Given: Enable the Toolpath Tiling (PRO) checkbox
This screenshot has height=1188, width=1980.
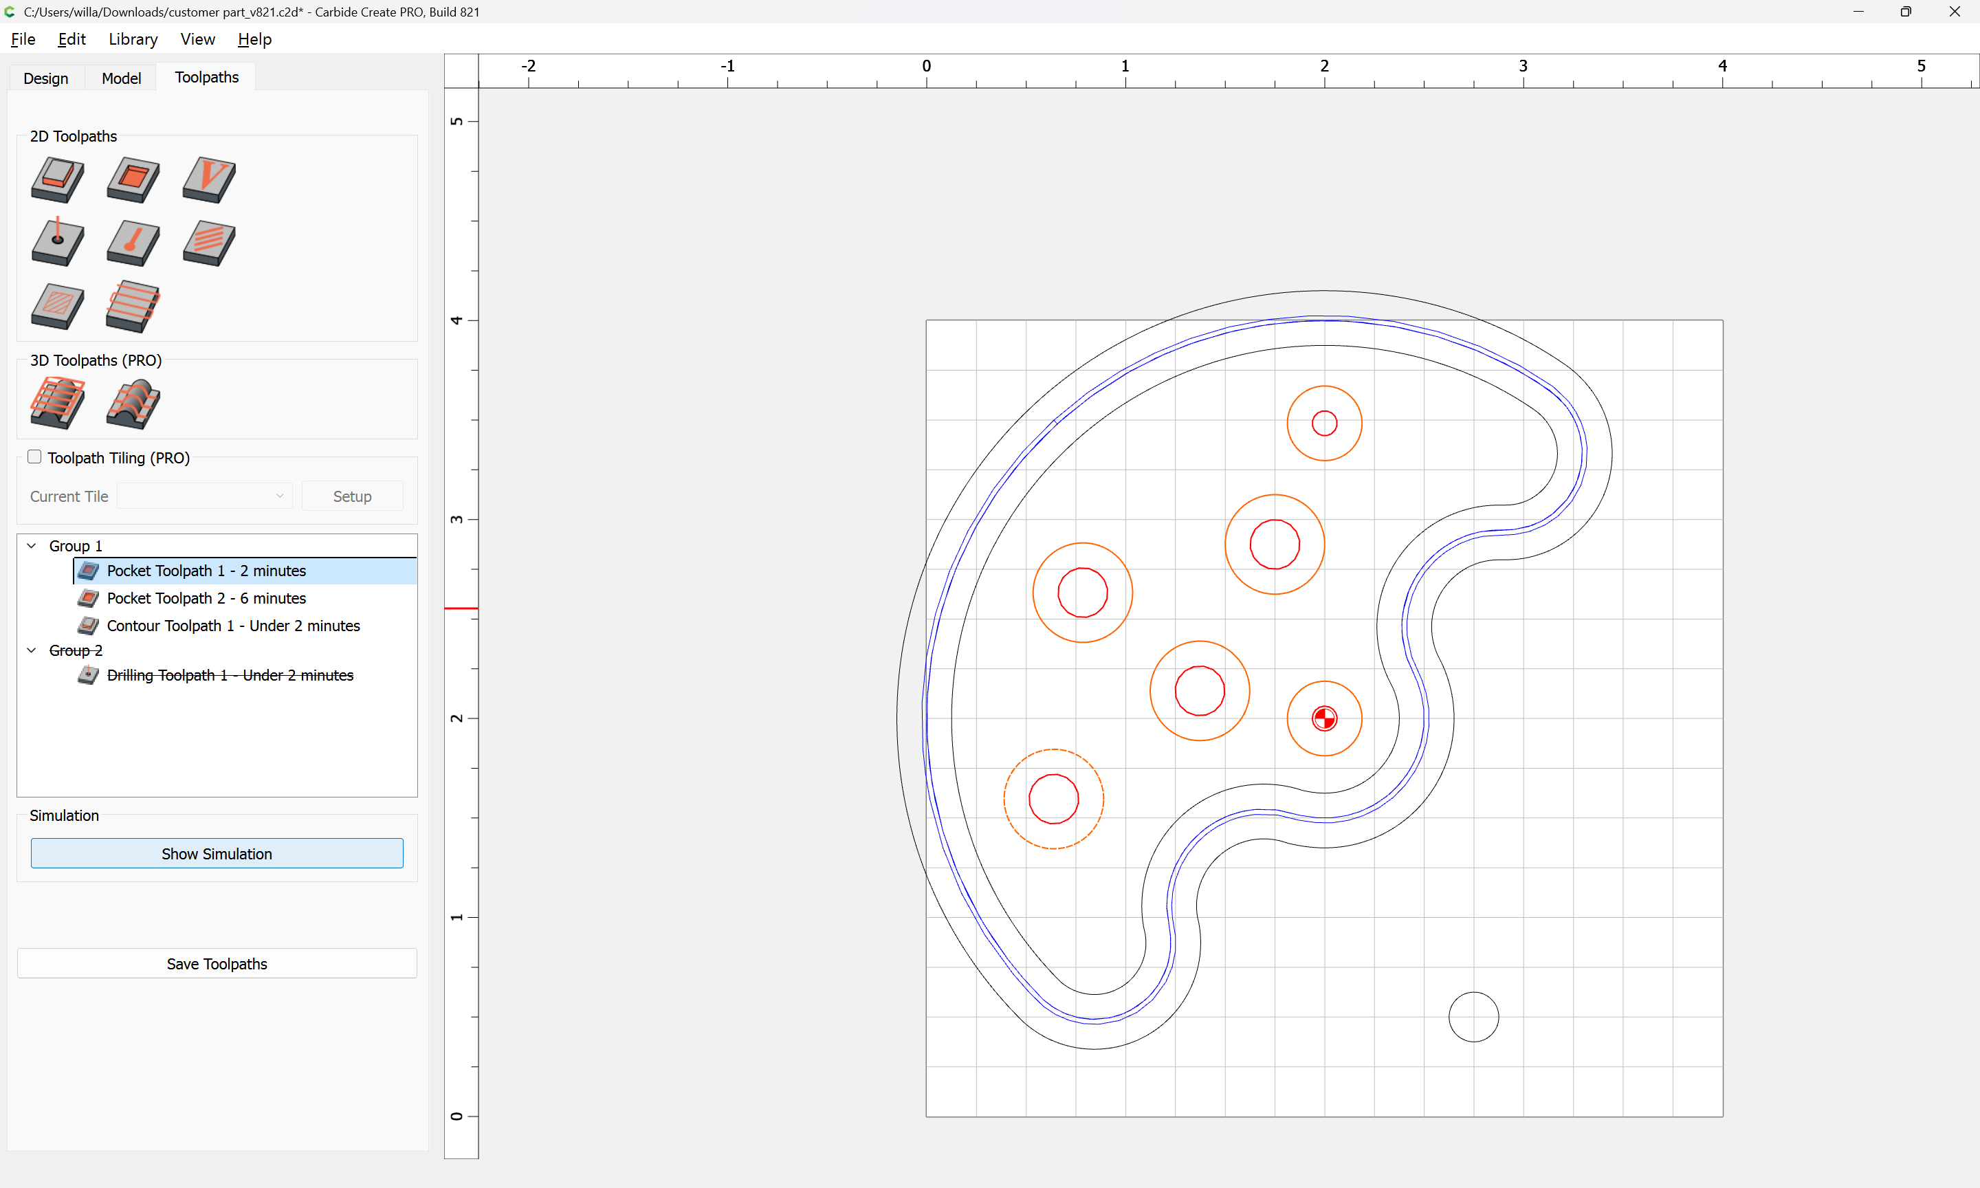Looking at the screenshot, I should click(x=34, y=457).
